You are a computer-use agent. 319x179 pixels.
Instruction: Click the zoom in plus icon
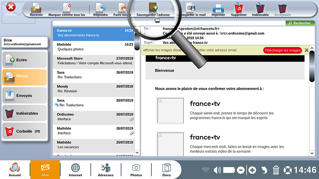[252, 170]
